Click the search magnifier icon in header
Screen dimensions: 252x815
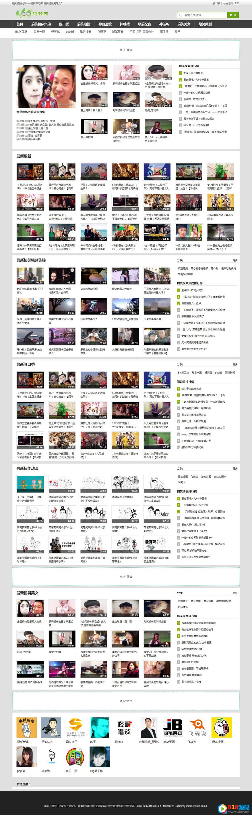coord(181,15)
